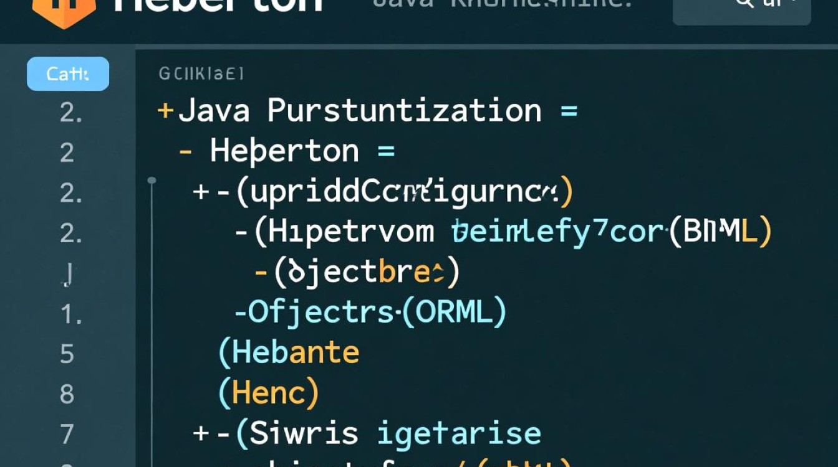Expand the Java Purstuntization plus sign
Viewport: 838px width, 467px height.
coord(165,111)
